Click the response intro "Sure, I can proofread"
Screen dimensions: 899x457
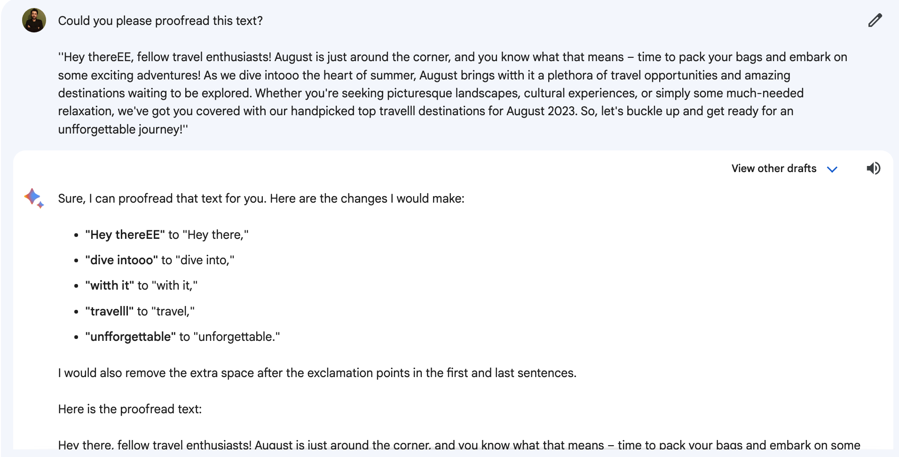[261, 198]
